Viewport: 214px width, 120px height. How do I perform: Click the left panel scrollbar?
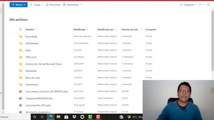click(x=3, y=57)
